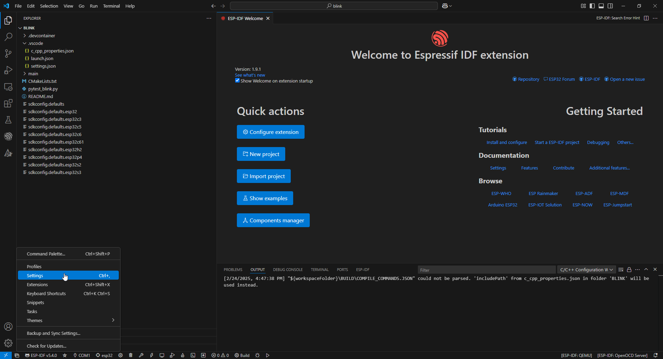Close the ESP-IDF Welcome tab
This screenshot has width=663, height=359.
[x=268, y=18]
